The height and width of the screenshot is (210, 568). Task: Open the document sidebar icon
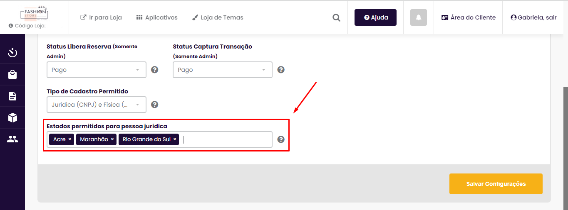pos(12,96)
